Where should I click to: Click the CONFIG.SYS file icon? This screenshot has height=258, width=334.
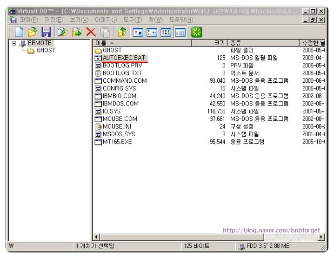click(98, 88)
